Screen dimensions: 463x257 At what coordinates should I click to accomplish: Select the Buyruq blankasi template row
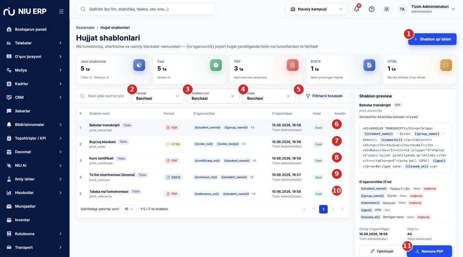click(x=213, y=144)
